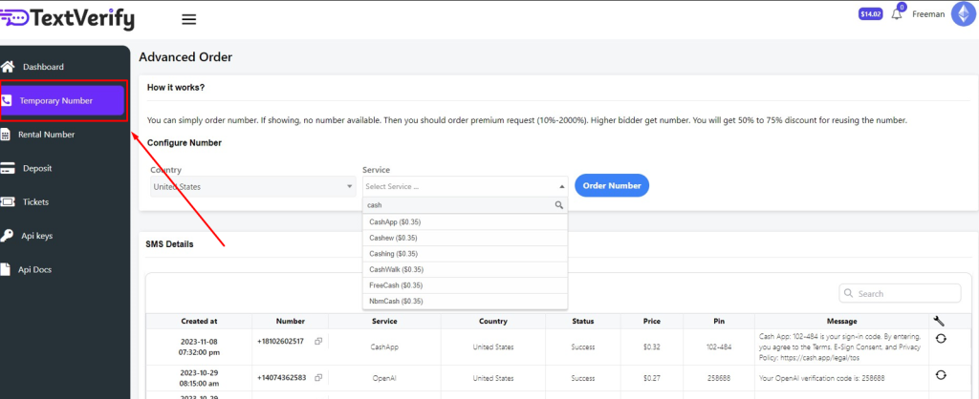
Task: Open the Deposit sidebar item
Action: 39,168
